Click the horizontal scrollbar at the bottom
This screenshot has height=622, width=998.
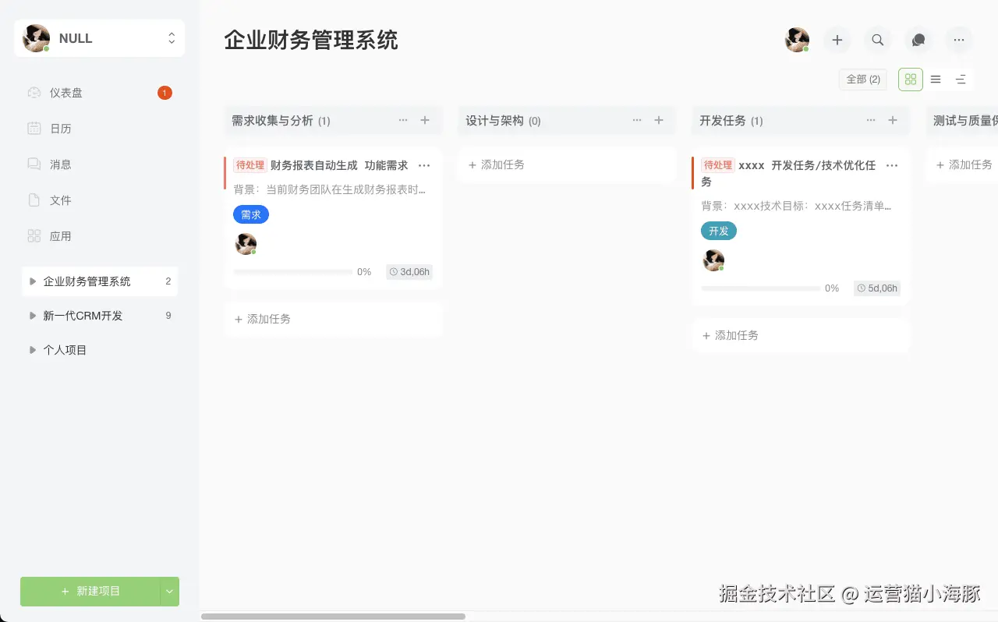pyautogui.click(x=333, y=617)
